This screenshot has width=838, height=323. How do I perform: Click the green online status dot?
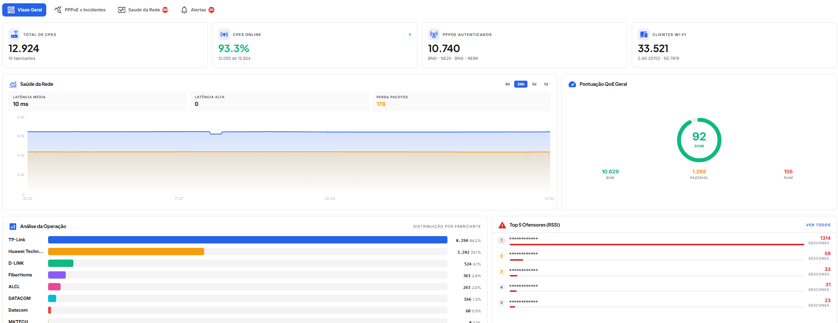(x=410, y=34)
